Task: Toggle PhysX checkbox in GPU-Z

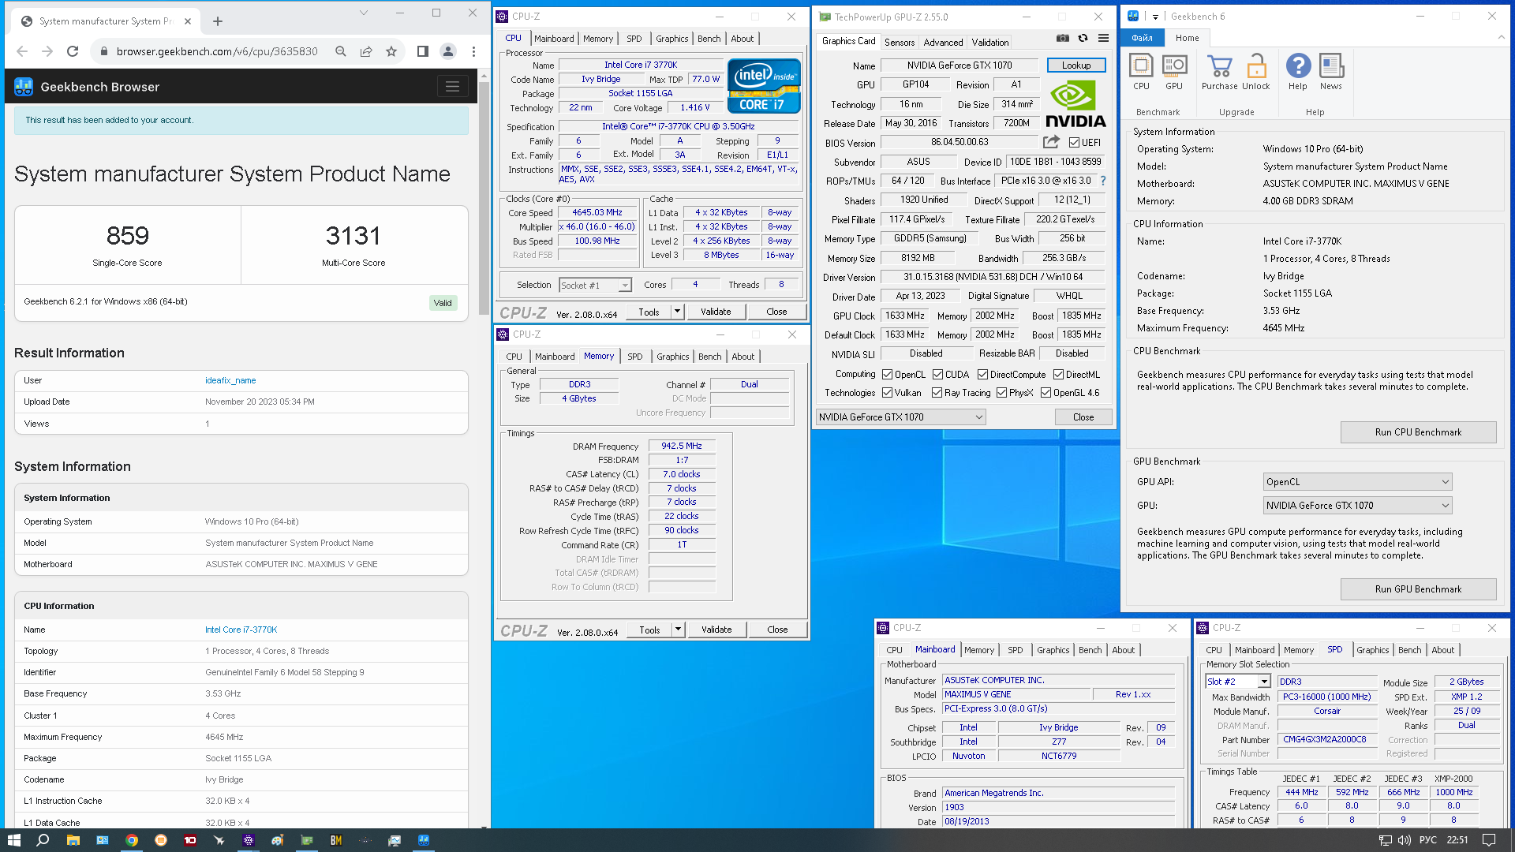Action: [x=1001, y=393]
